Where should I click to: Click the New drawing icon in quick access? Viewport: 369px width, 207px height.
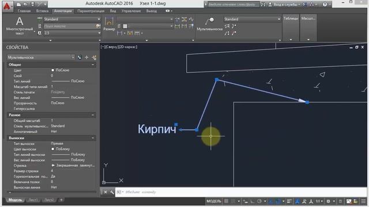pos(18,4)
